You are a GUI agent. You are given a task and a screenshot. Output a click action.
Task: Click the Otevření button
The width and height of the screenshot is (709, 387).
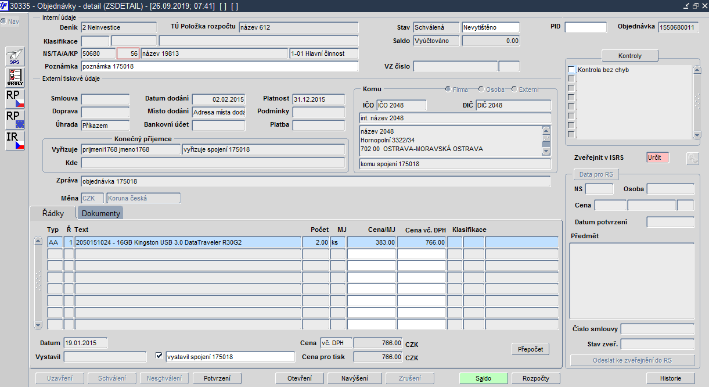pyautogui.click(x=299, y=378)
